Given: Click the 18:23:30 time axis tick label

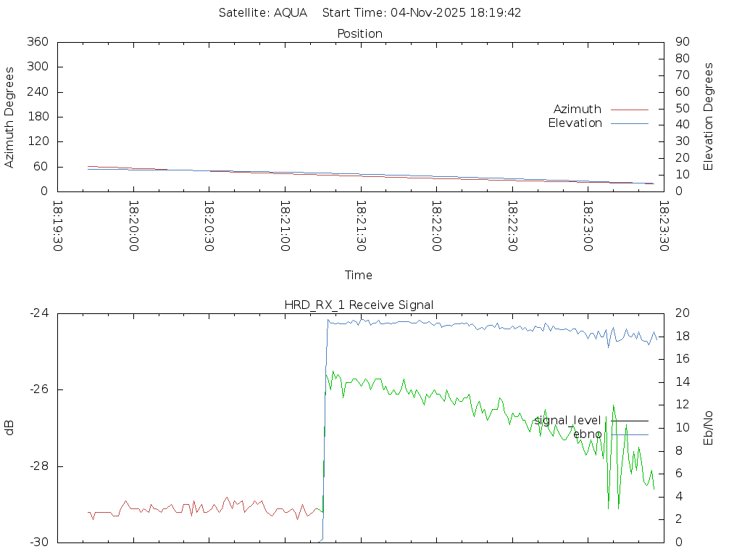Looking at the screenshot, I should [663, 226].
